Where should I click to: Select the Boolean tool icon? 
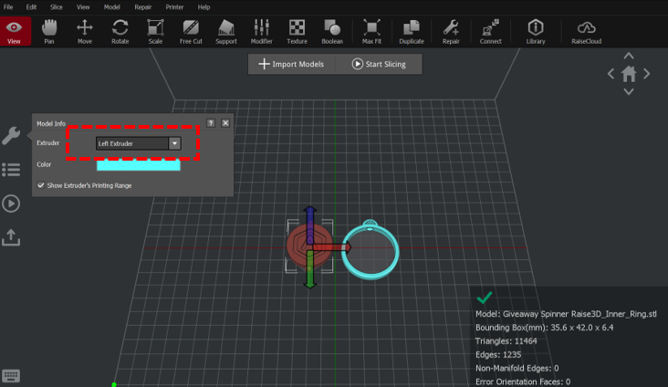coord(332,30)
